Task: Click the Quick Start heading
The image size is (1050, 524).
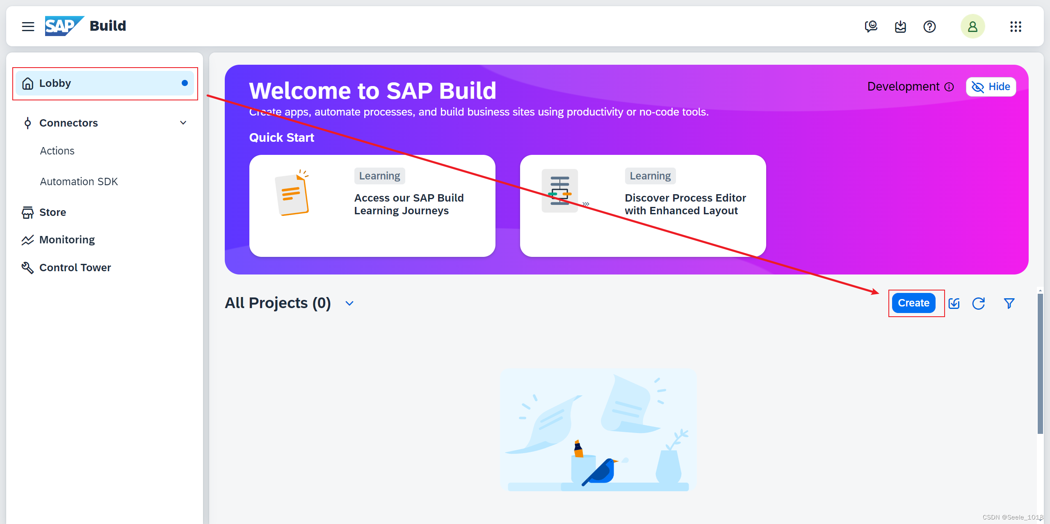Action: tap(281, 138)
